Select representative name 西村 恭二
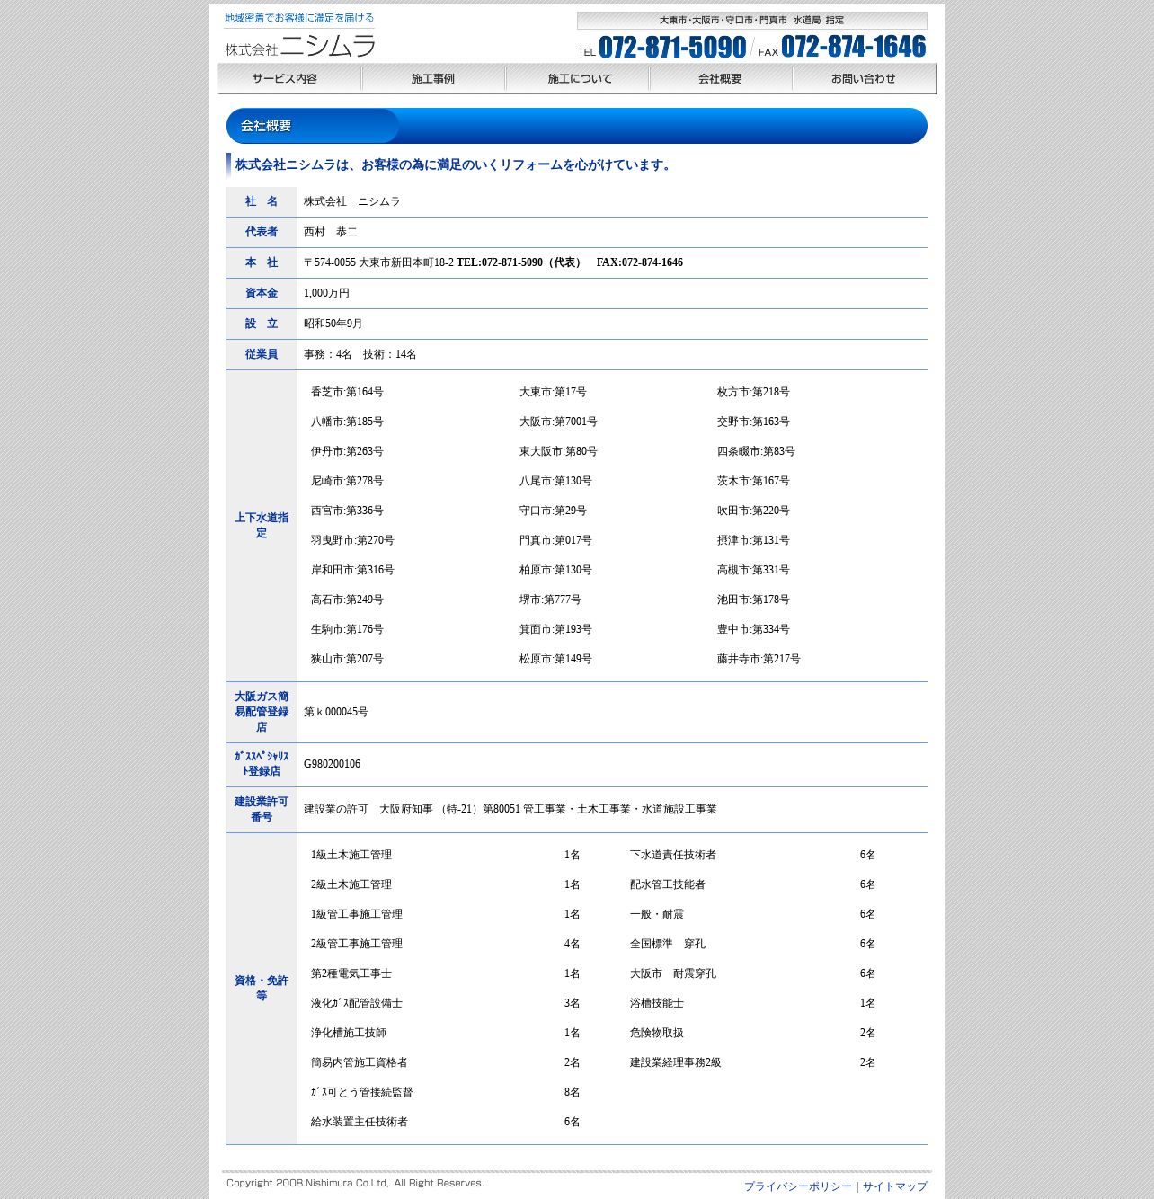 (x=331, y=232)
